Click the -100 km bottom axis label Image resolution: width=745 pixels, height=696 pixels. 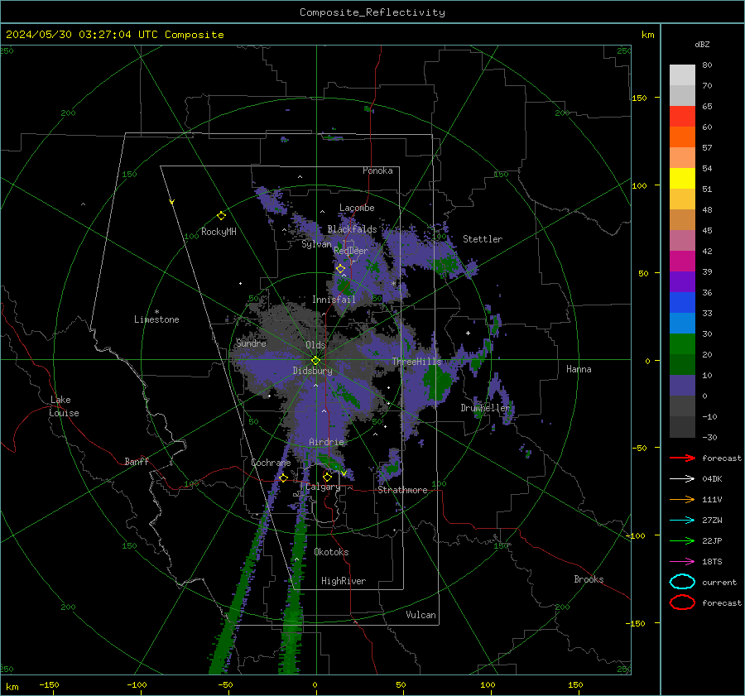pyautogui.click(x=137, y=684)
